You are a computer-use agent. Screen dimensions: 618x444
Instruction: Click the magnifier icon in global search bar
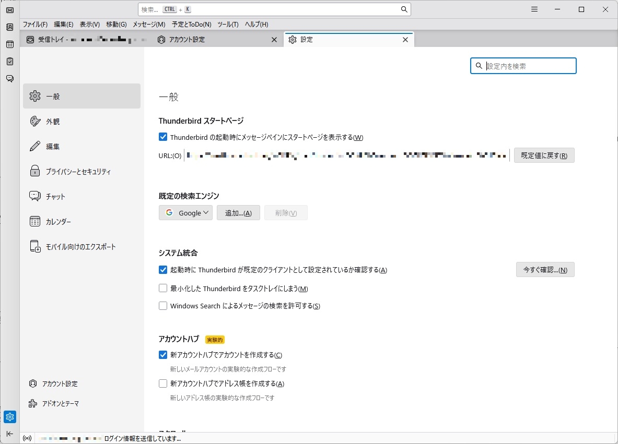coord(404,9)
